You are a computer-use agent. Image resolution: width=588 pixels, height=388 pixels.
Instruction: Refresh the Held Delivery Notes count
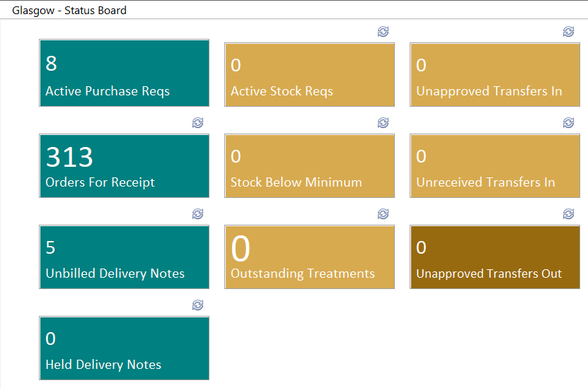pyautogui.click(x=197, y=305)
